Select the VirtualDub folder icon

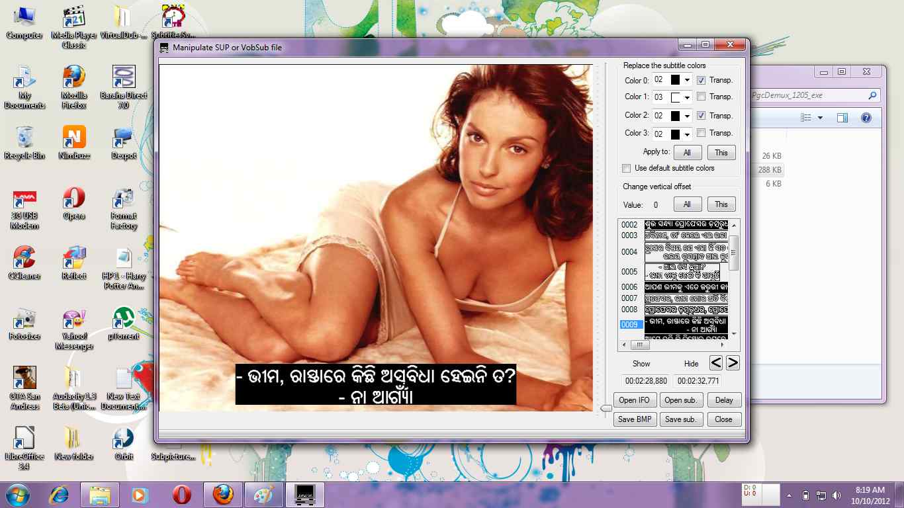pos(124,22)
